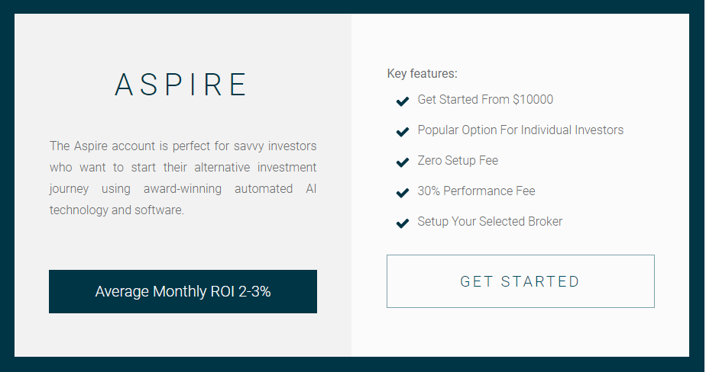Click checkmark next to 30% Performance Fee
This screenshot has width=706, height=372.
[x=403, y=193]
